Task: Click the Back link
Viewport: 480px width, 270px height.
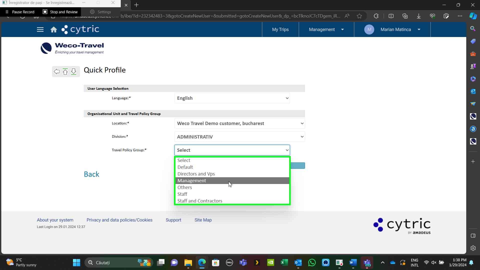Action: click(91, 174)
